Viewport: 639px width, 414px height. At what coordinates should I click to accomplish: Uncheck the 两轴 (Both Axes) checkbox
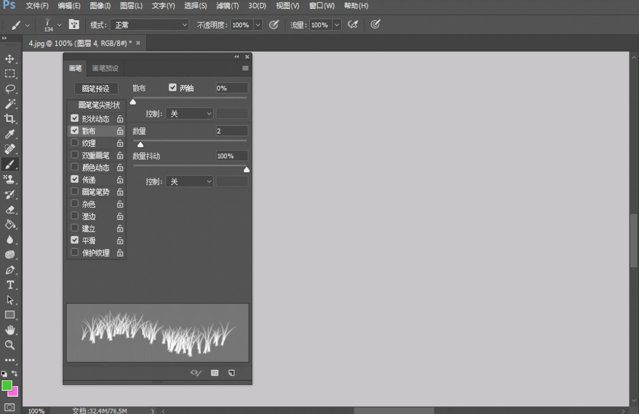point(173,88)
